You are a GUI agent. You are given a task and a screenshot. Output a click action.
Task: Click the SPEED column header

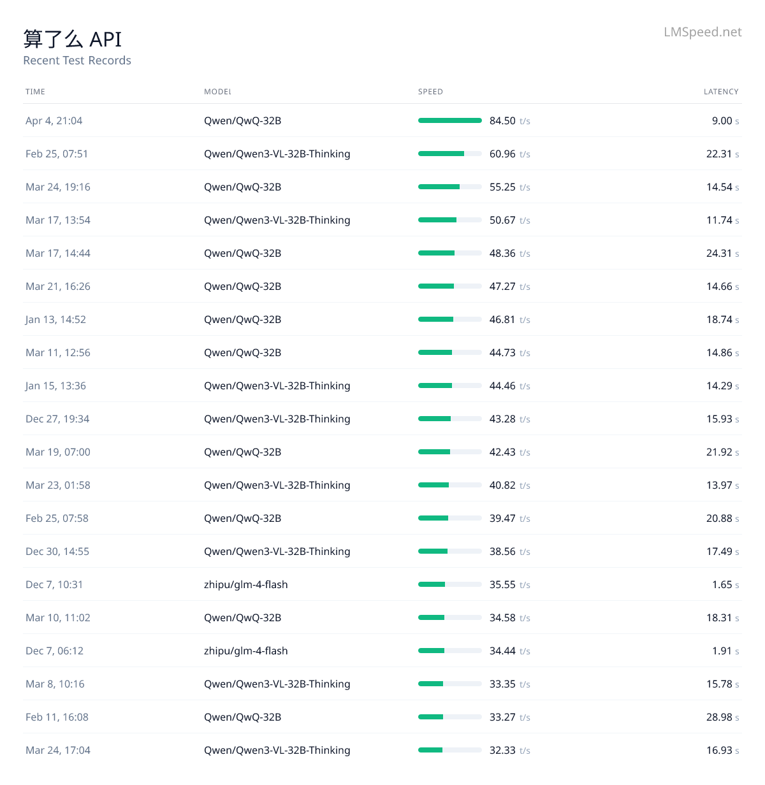click(x=430, y=92)
